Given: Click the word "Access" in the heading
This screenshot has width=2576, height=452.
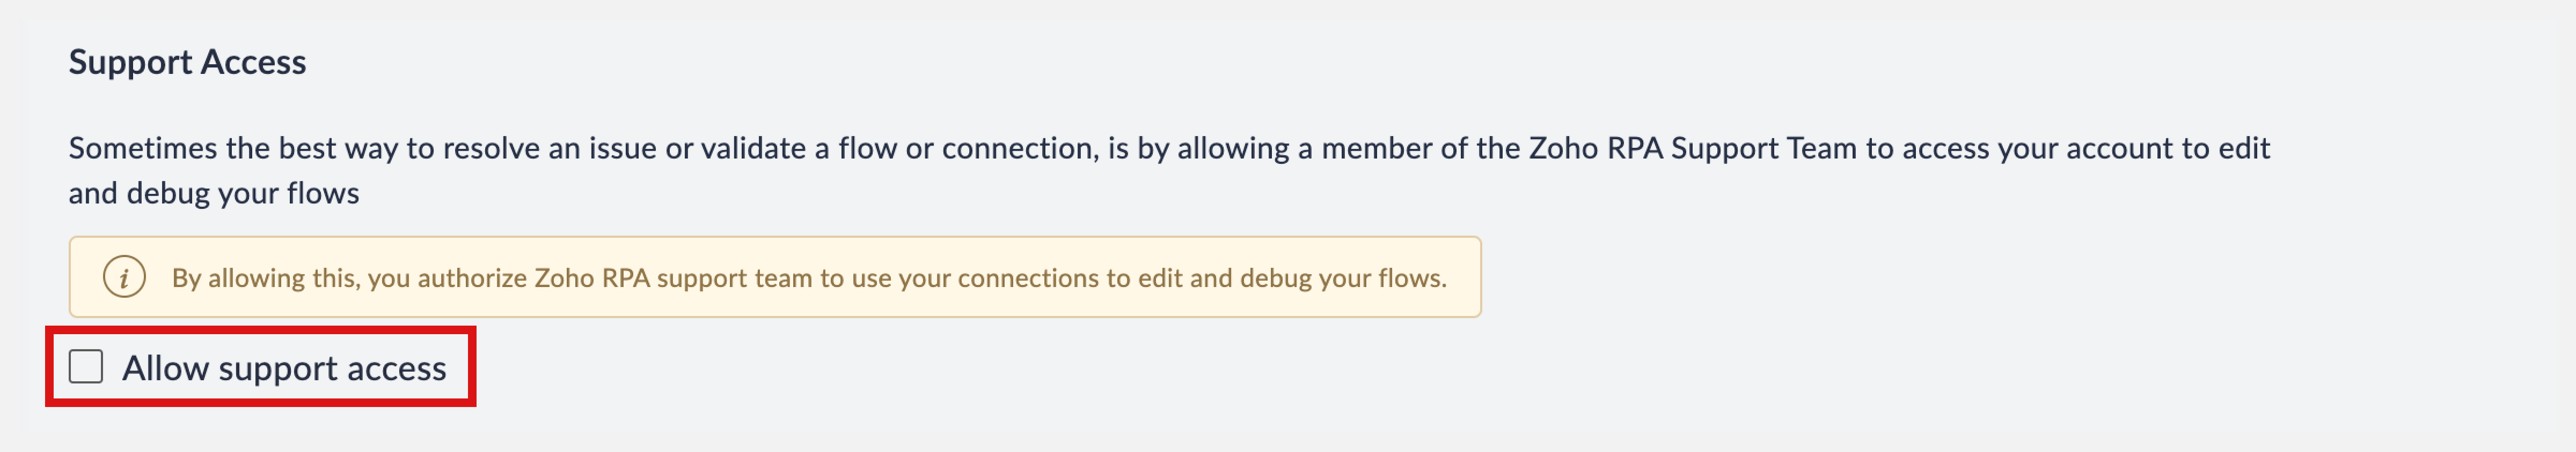Looking at the screenshot, I should pyautogui.click(x=253, y=62).
